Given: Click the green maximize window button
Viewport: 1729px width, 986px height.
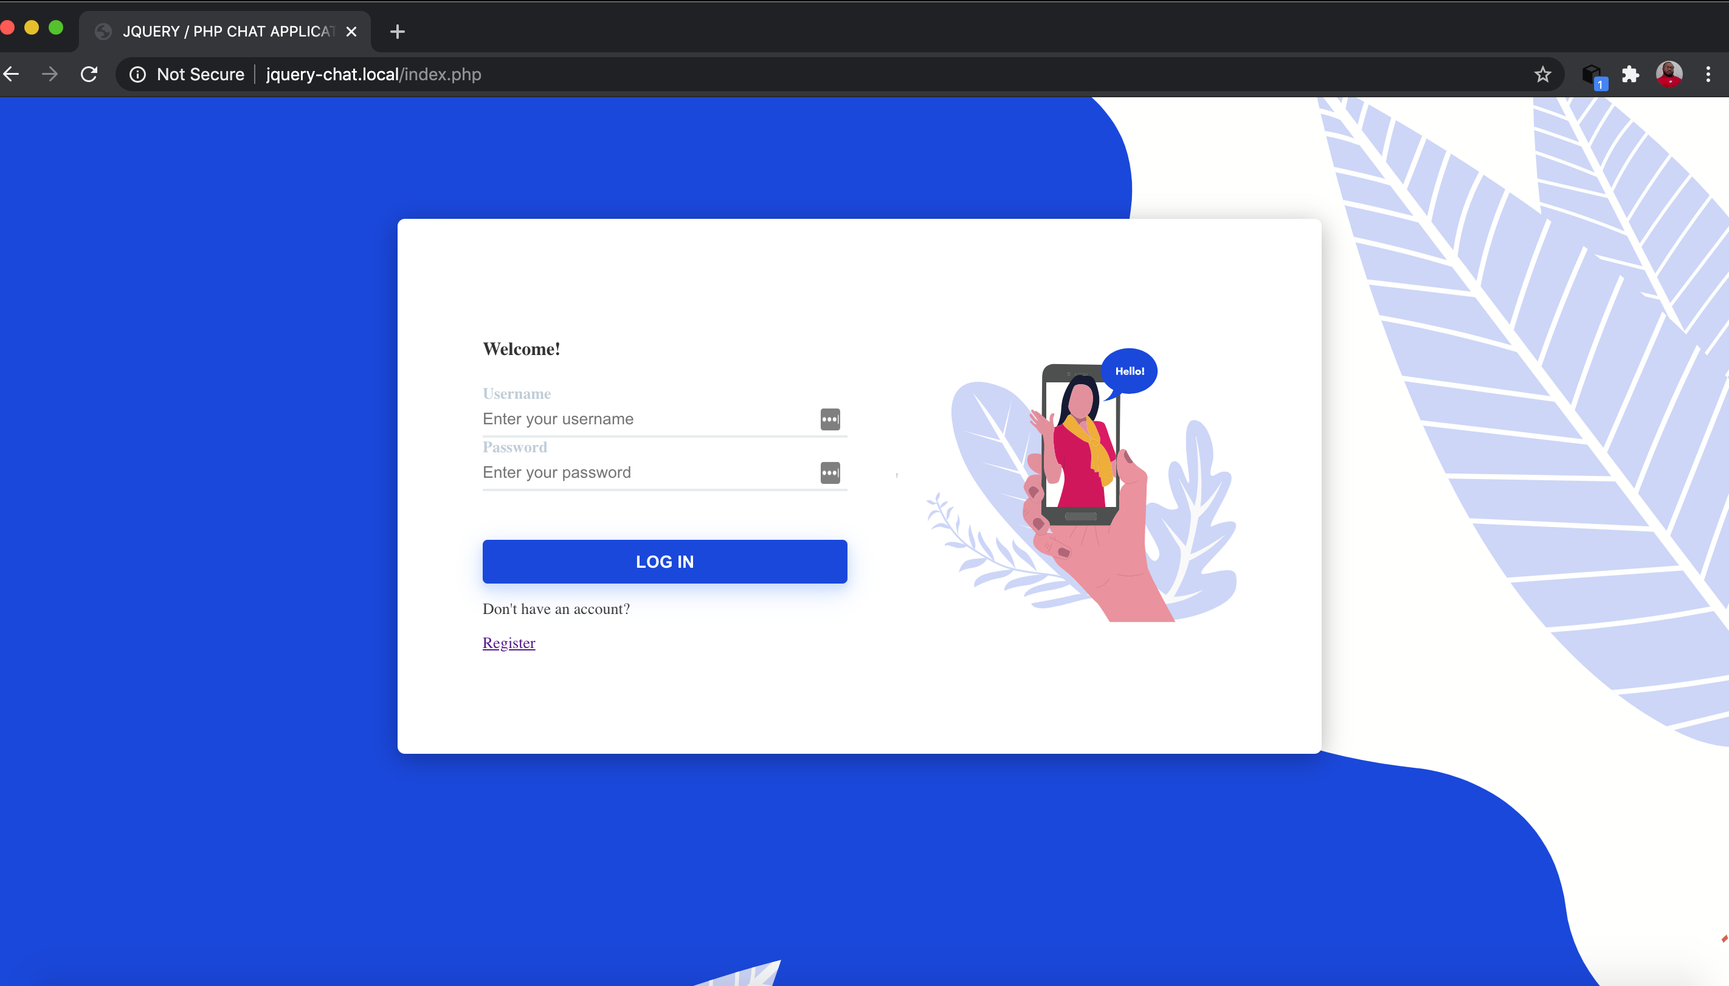Looking at the screenshot, I should tap(56, 27).
